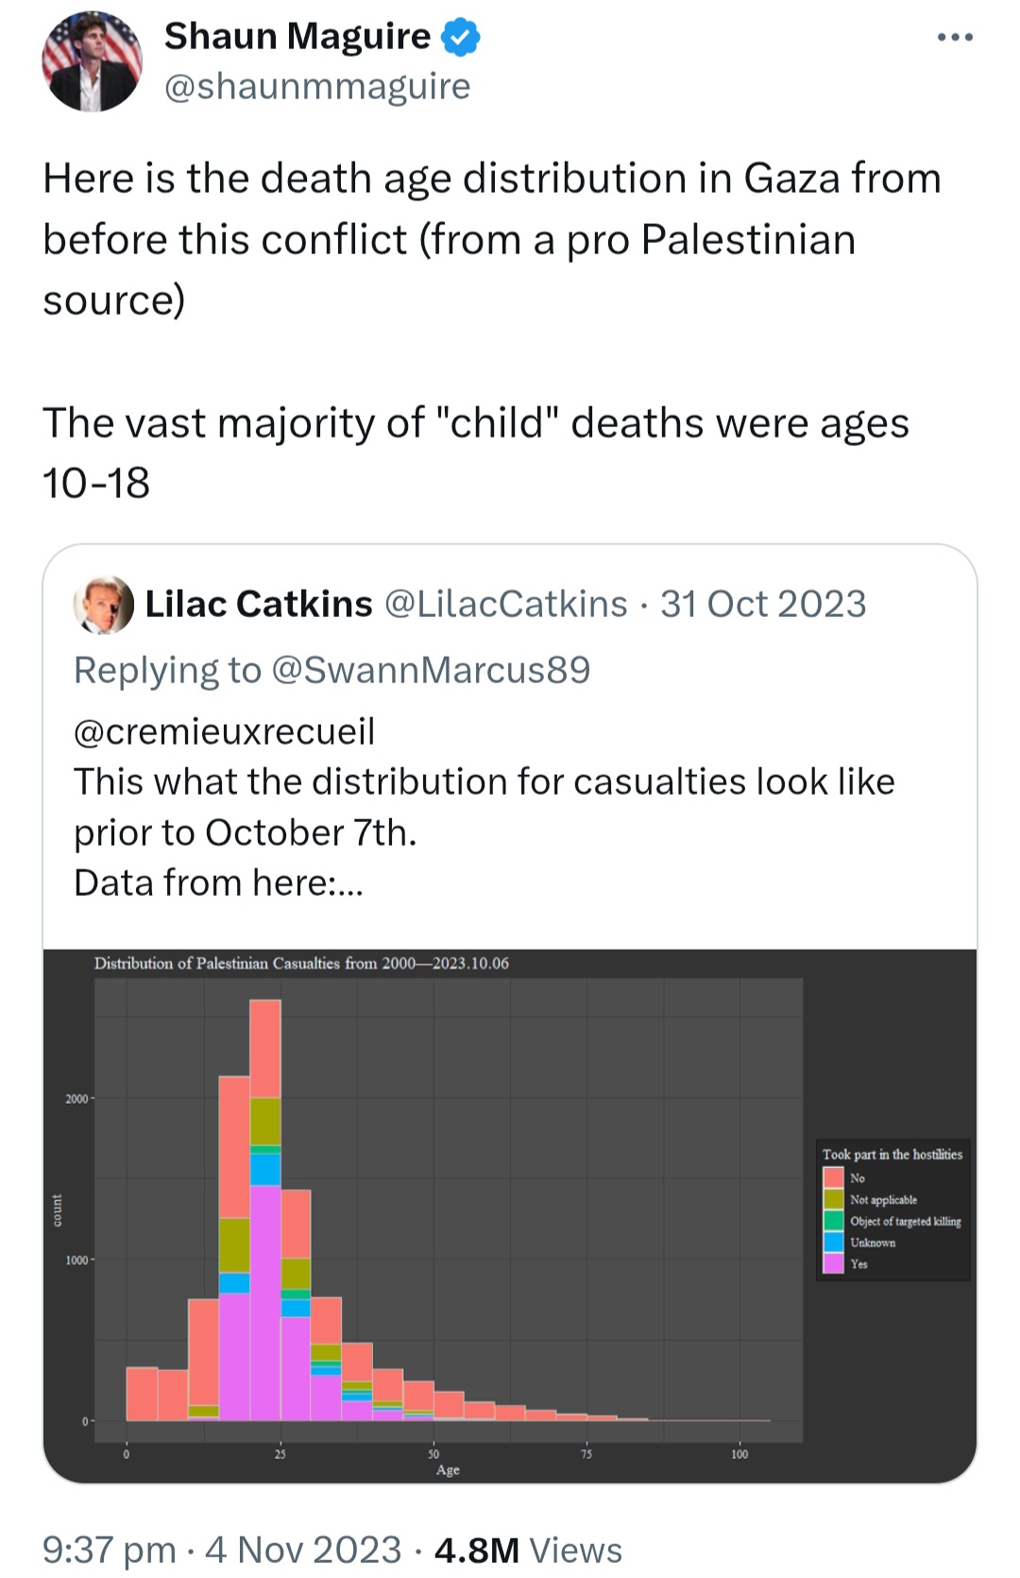Screen dimensions: 1020x1578
Task: Open the casualties histogram chart image
Action: (510, 1216)
